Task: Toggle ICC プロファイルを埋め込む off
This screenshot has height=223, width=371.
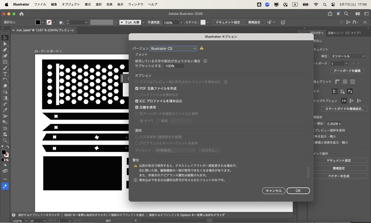Action: click(136, 101)
